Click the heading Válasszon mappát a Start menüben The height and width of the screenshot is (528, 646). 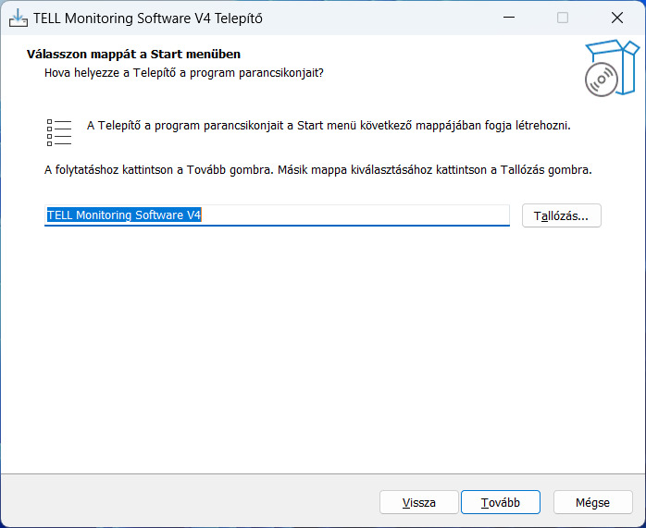click(x=133, y=55)
